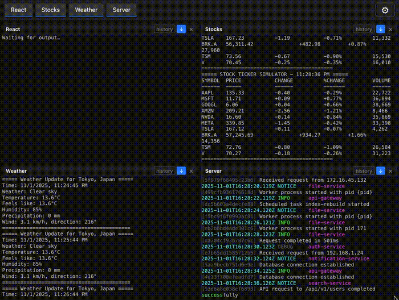
Task: Click the auth-service DEBUG log entry
Action: click(273, 247)
